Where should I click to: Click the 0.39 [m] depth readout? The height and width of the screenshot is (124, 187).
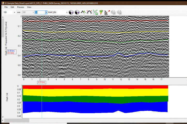click(x=11, y=51)
